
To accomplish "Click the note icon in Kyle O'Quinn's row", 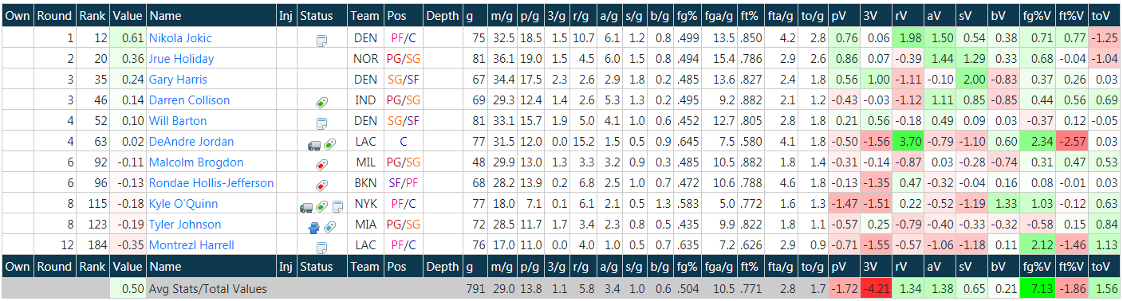I will click(337, 205).
